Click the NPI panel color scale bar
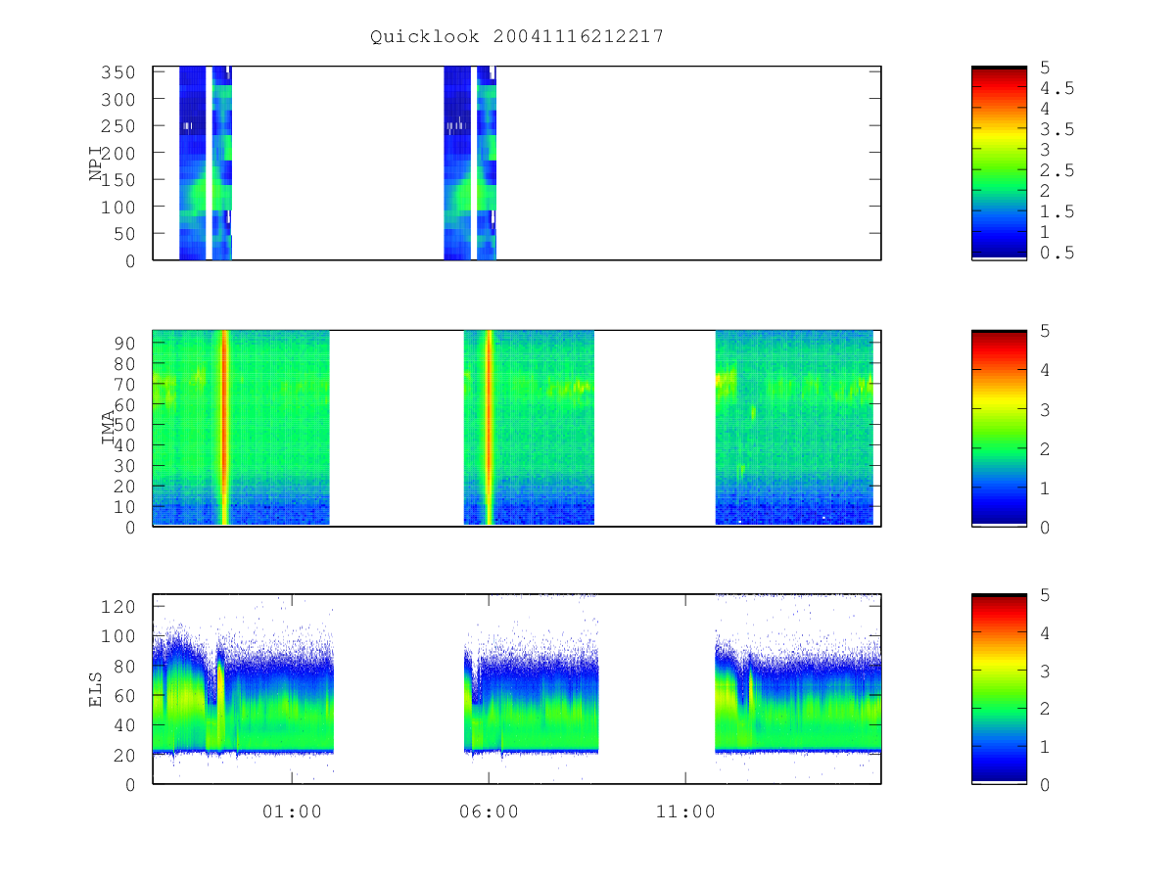The width and height of the screenshot is (1175, 881). point(999,163)
